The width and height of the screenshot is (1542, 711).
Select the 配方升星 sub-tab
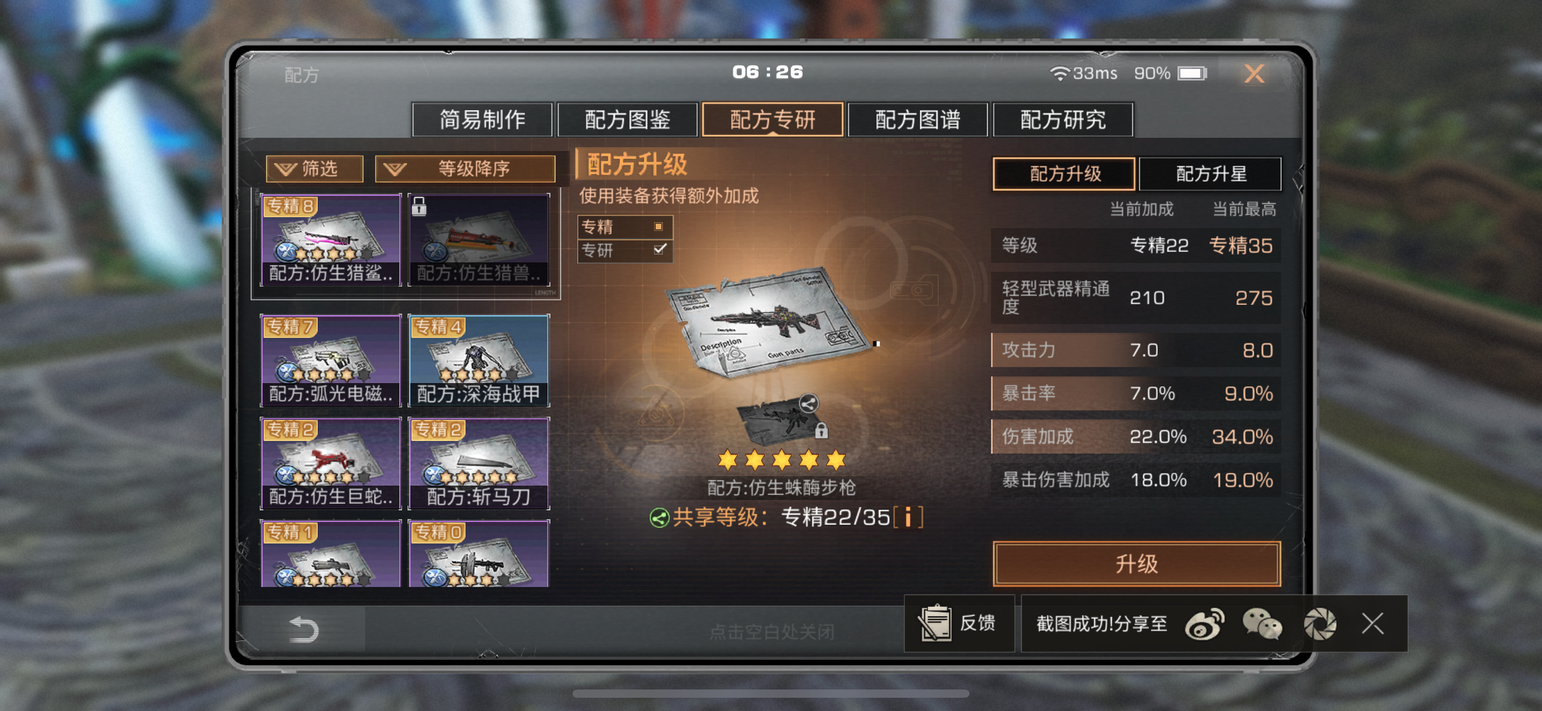click(x=1211, y=174)
